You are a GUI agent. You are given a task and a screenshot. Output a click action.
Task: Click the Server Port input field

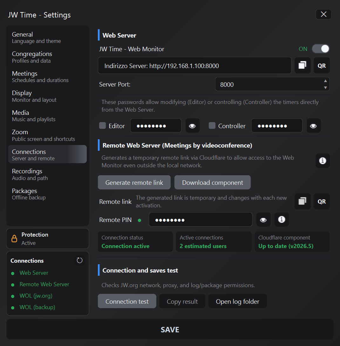pos(272,84)
